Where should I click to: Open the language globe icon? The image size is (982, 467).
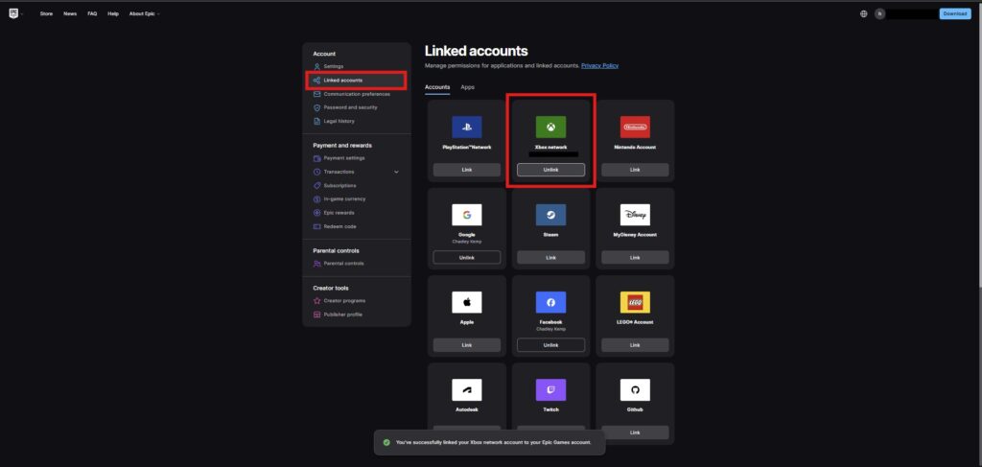click(x=864, y=13)
